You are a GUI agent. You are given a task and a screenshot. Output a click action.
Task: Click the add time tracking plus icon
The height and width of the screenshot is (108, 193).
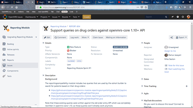click(x=187, y=86)
